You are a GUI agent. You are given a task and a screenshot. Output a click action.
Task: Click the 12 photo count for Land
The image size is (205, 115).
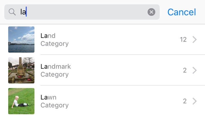tap(183, 40)
